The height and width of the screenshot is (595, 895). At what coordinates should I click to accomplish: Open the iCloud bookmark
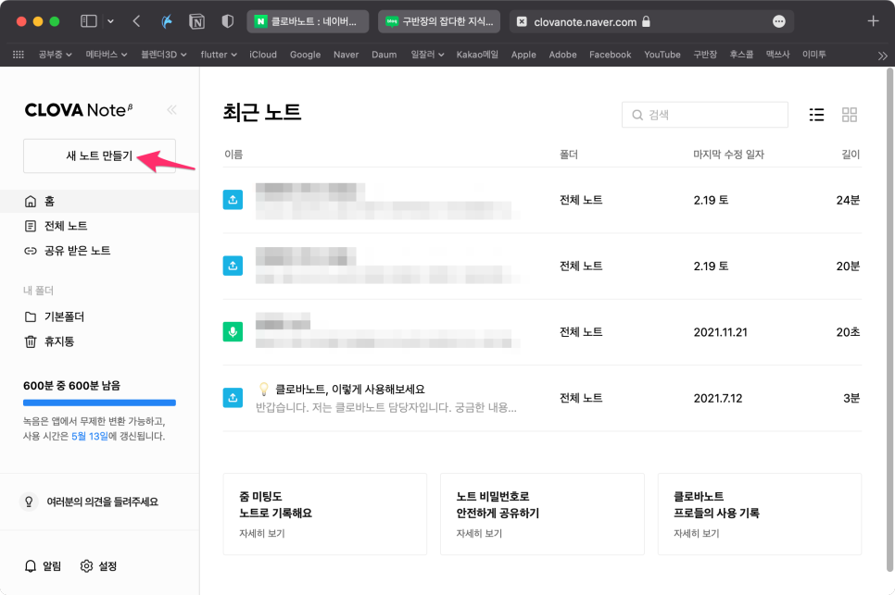(263, 55)
